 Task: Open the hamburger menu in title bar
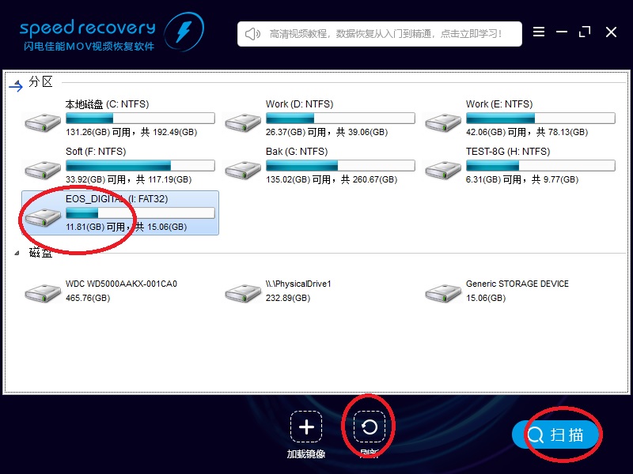point(539,32)
